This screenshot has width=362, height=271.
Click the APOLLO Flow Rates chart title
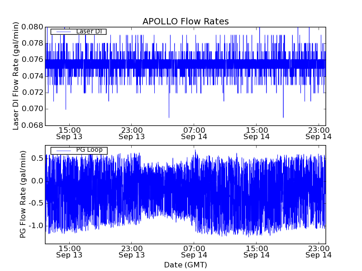[186, 22]
